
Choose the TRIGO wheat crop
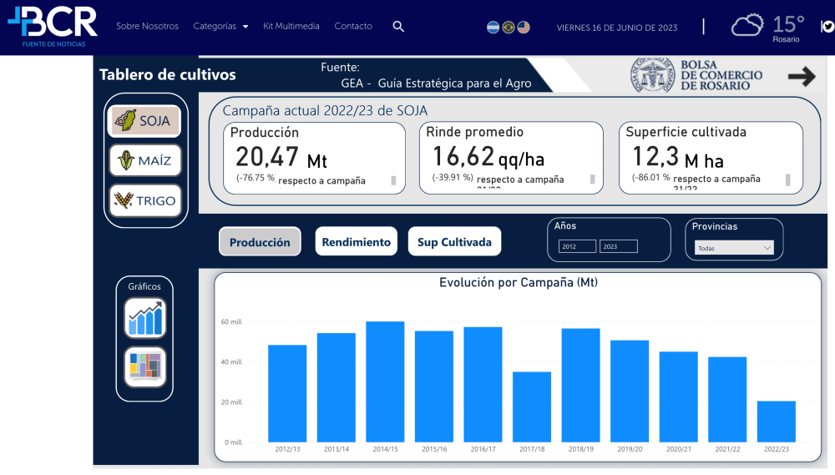pos(145,200)
